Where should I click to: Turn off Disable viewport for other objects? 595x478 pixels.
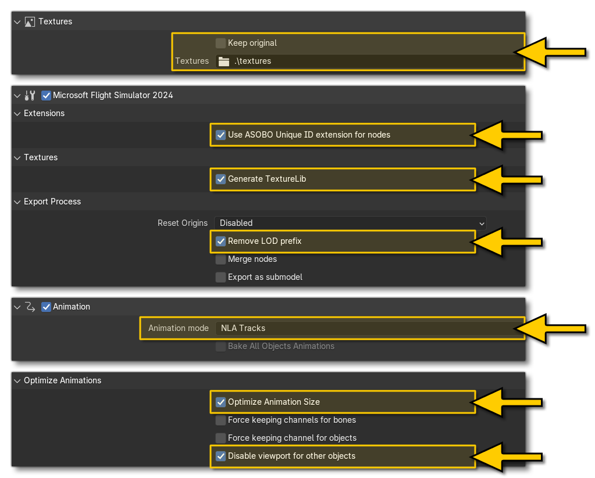pyautogui.click(x=220, y=457)
